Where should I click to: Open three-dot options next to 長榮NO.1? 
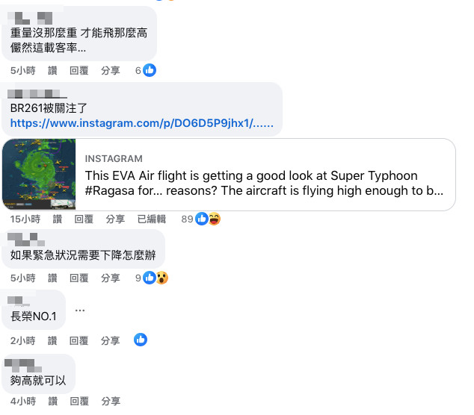click(x=80, y=311)
